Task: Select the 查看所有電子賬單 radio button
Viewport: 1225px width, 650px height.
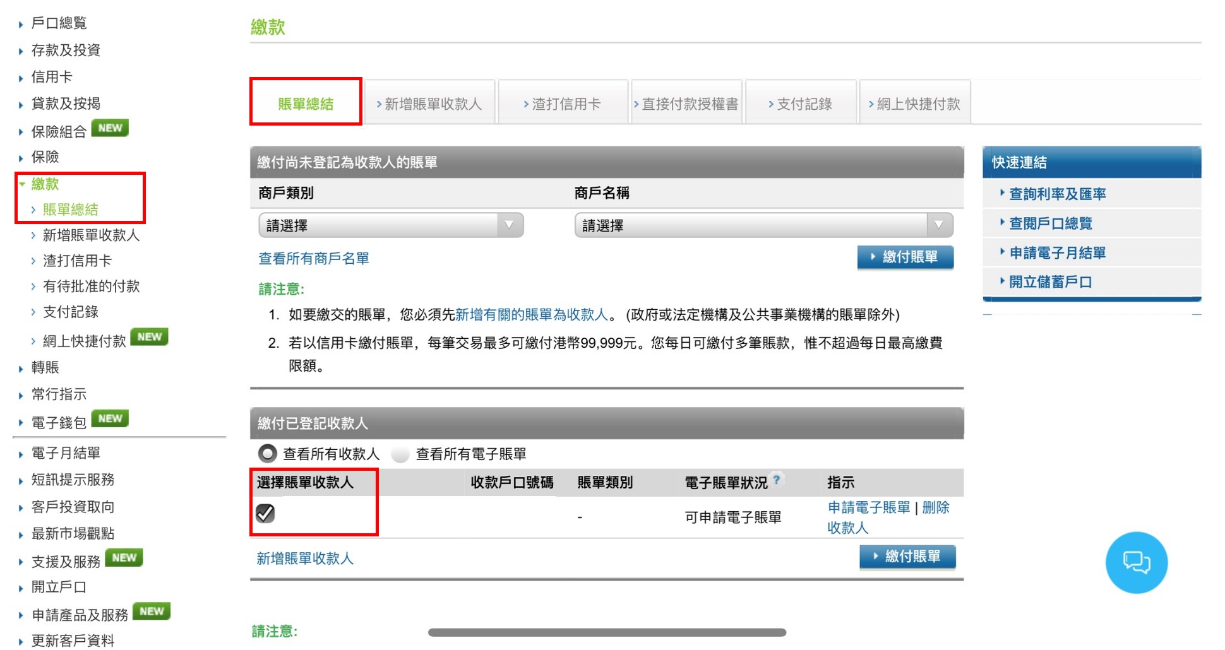Action: tap(400, 454)
